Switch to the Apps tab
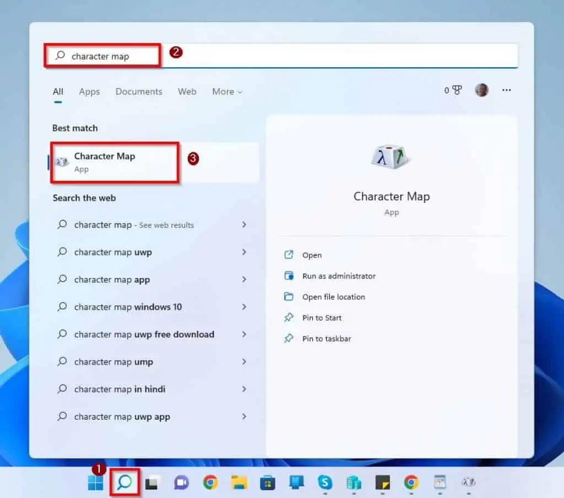The image size is (564, 498). click(x=89, y=92)
